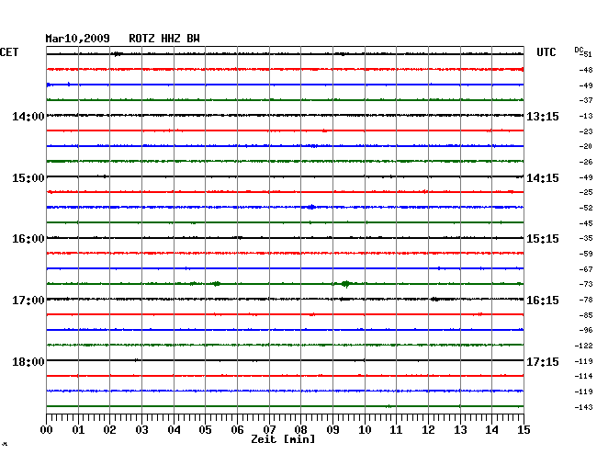Click the DC offset value -20
Viewport: 597px width, 454px height.
point(586,147)
